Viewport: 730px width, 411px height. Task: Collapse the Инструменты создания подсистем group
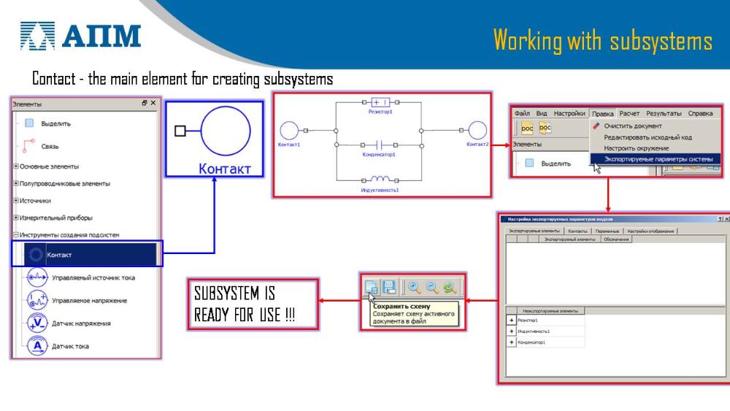[x=16, y=235]
